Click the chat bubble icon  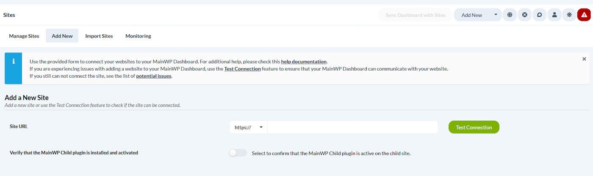tap(539, 15)
